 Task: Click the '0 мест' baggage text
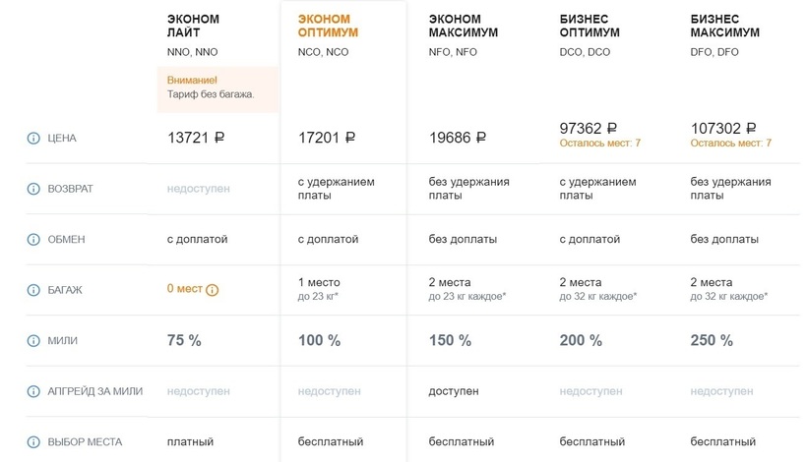(184, 289)
